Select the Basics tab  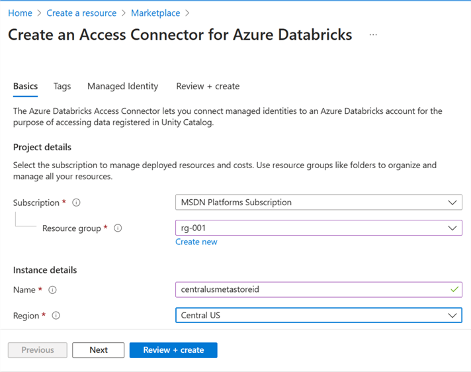coord(26,86)
